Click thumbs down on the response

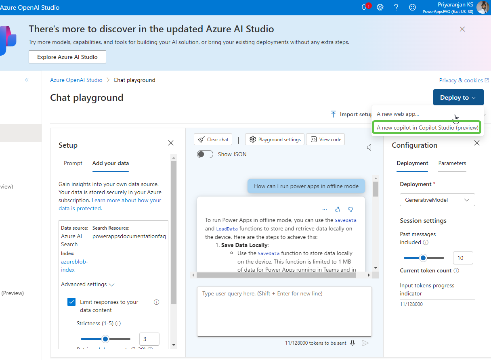350,209
